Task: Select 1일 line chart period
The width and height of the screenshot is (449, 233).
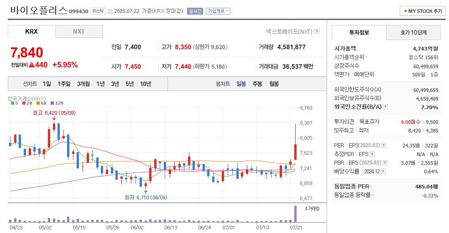Action: [47, 84]
